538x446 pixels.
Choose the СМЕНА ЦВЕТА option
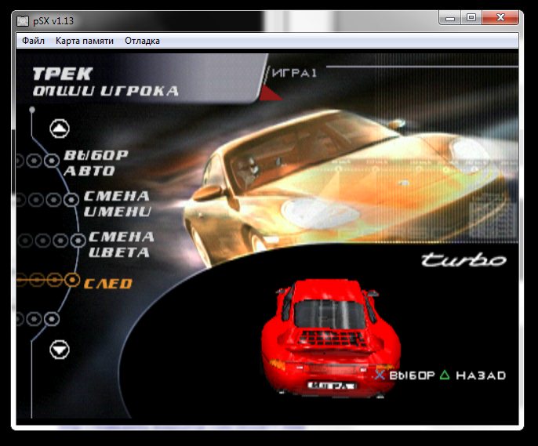[118, 245]
